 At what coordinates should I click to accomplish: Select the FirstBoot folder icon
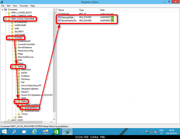19,76
